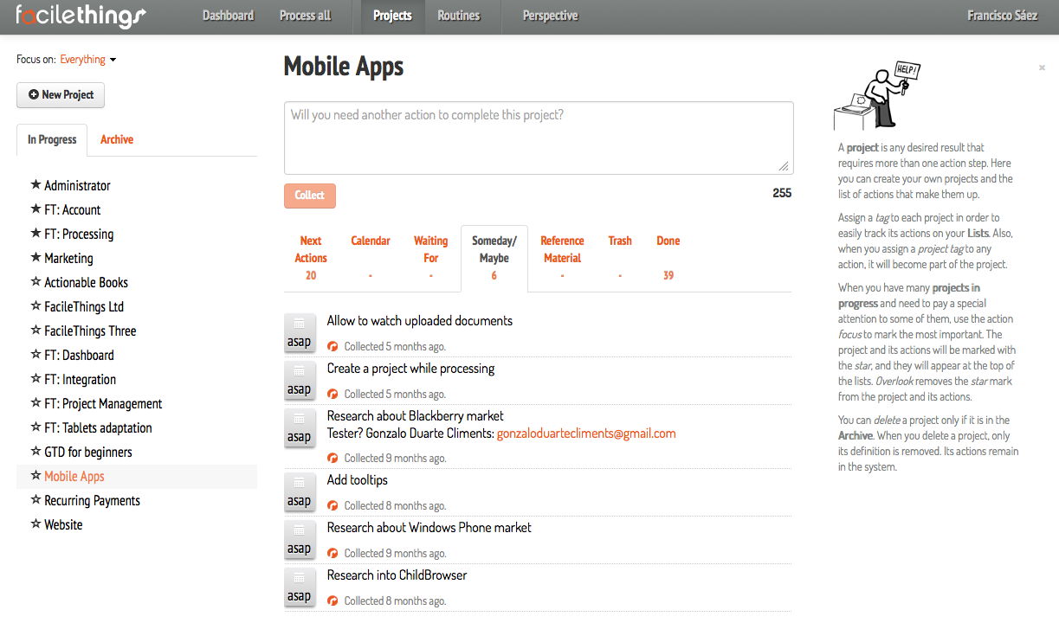
Task: Toggle star on Administrator project
Action: [x=36, y=185]
